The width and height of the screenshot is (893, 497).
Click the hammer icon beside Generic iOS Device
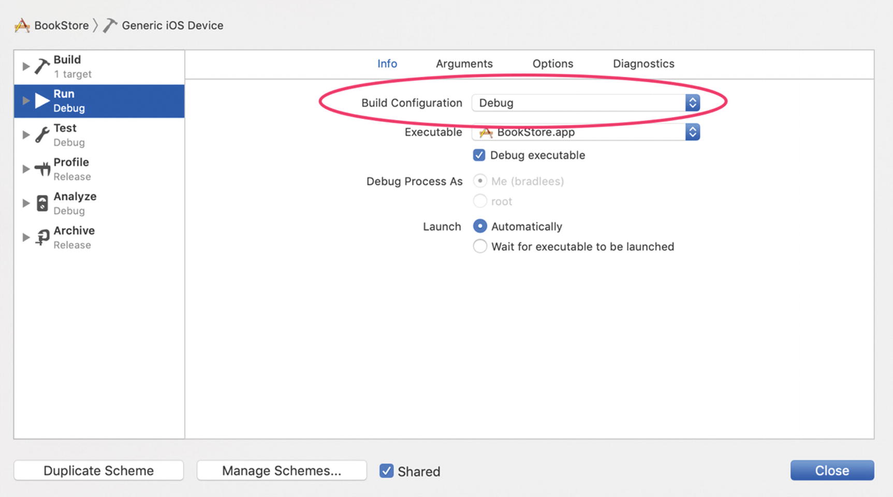coord(110,25)
